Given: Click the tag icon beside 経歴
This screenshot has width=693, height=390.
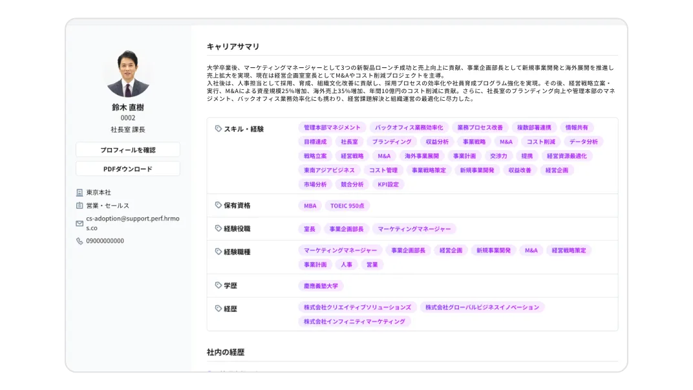Looking at the screenshot, I should 219,309.
